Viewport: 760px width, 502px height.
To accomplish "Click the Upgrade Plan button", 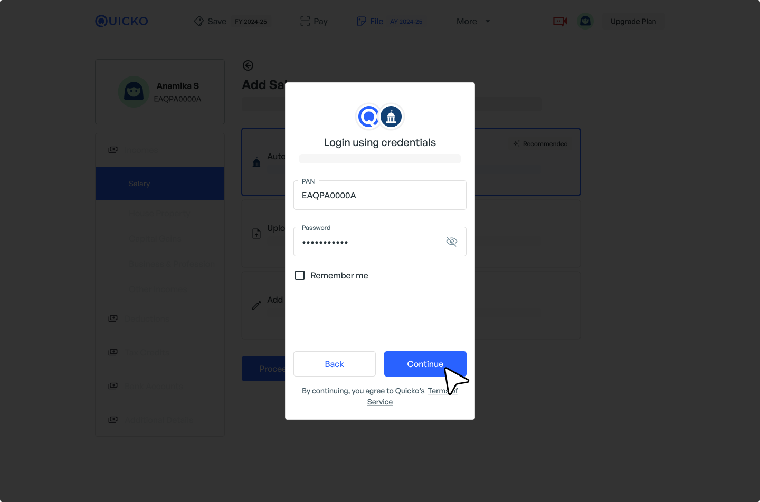I will [x=633, y=21].
